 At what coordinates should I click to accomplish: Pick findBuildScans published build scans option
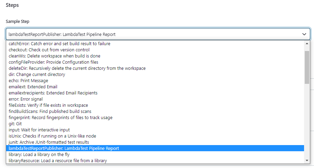pyautogui.click(x=50, y=111)
